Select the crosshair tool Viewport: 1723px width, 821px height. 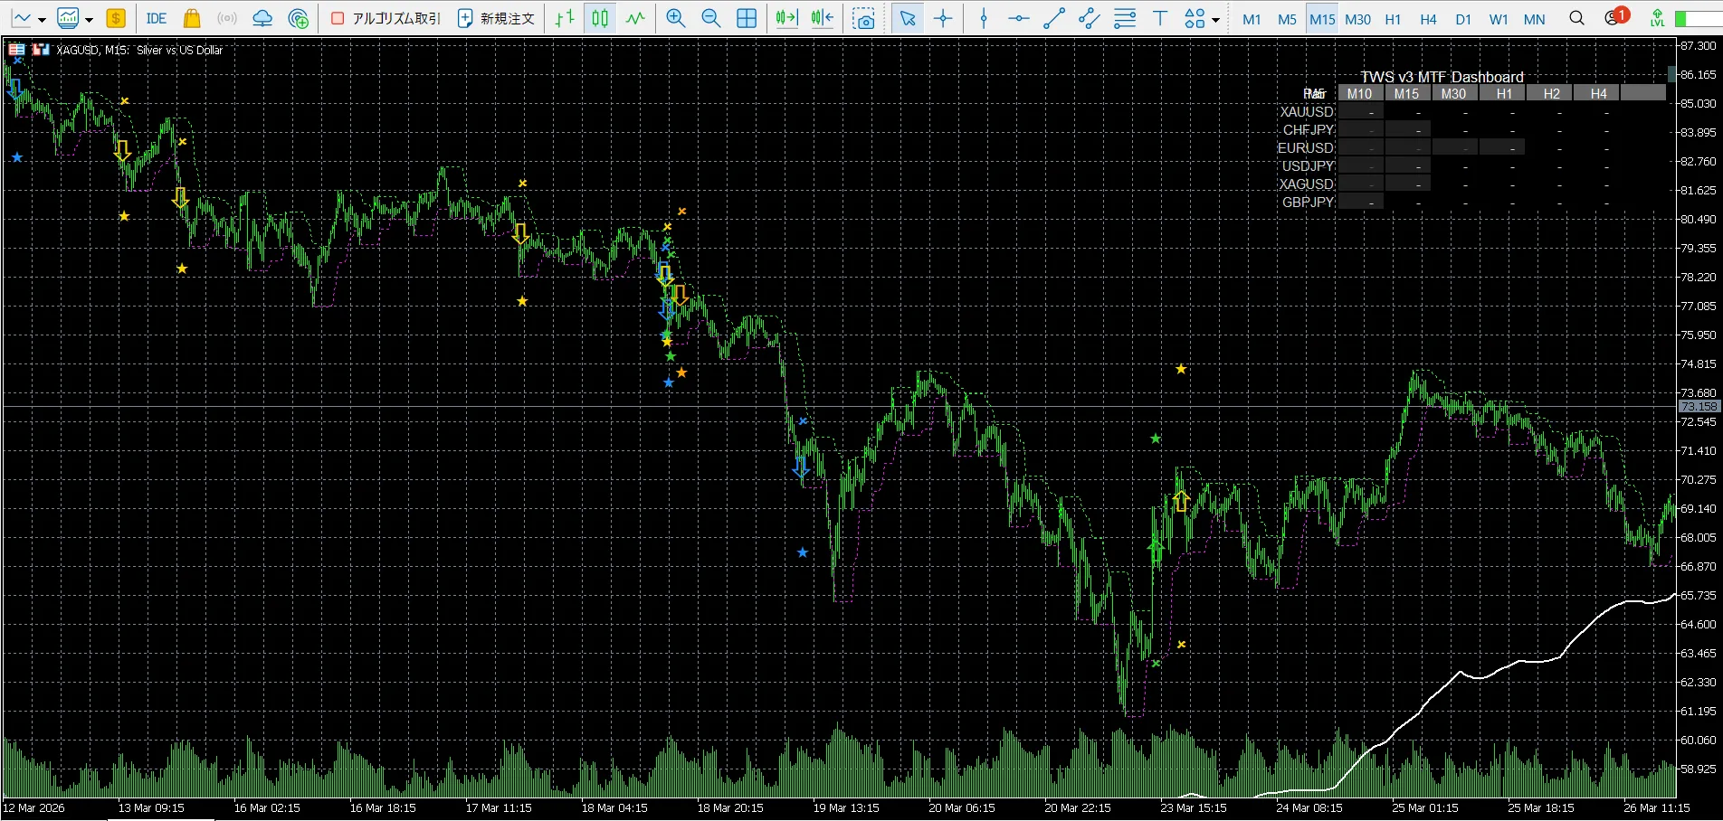click(x=943, y=18)
